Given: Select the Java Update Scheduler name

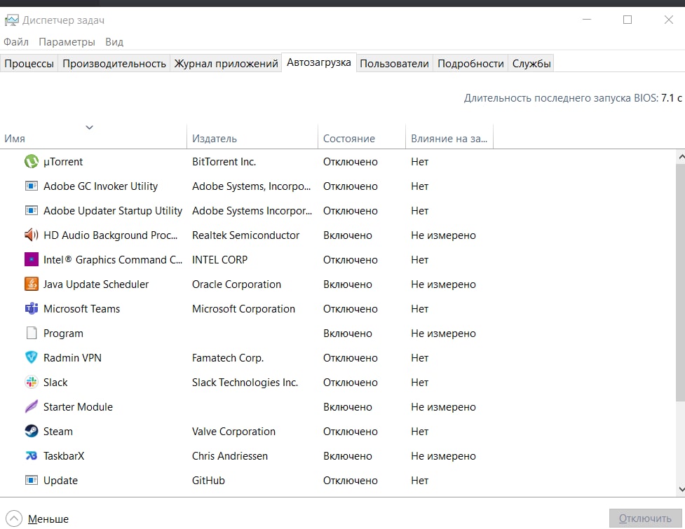Looking at the screenshot, I should tap(96, 284).
